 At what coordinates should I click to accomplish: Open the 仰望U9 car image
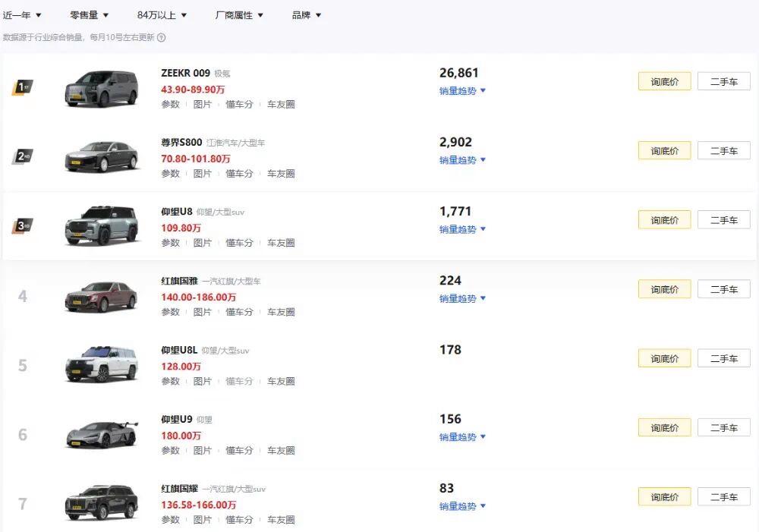coord(102,434)
